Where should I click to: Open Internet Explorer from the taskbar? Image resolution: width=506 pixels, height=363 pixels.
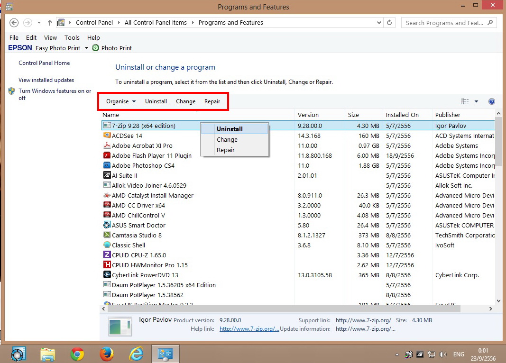136,354
